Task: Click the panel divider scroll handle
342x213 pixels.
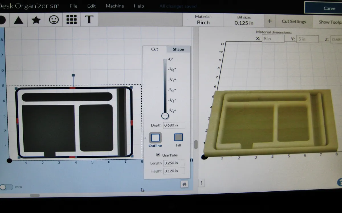Action: click(196, 144)
